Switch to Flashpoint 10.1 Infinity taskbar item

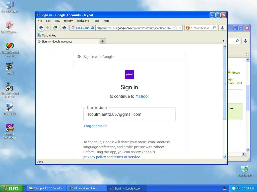pos(46,188)
